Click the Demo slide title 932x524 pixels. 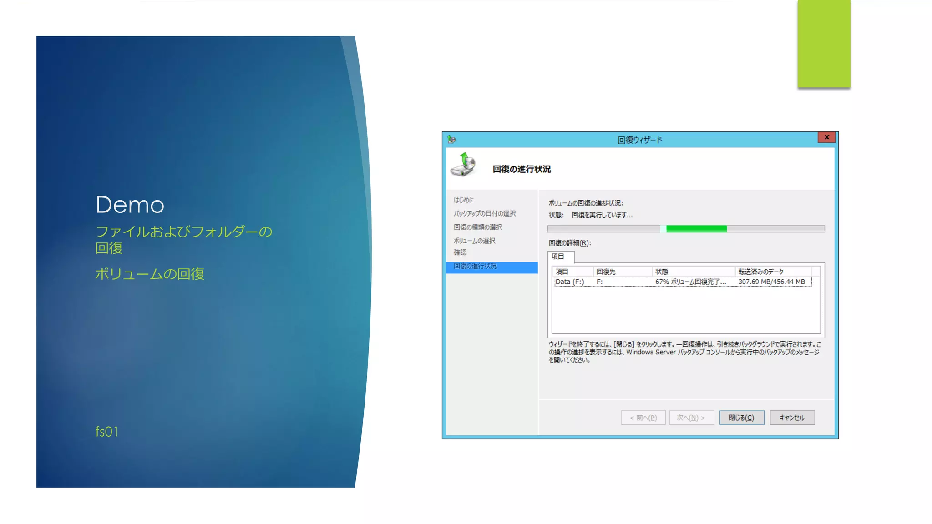click(x=130, y=205)
